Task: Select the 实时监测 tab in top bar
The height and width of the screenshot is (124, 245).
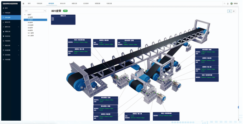Action: tap(51, 3)
